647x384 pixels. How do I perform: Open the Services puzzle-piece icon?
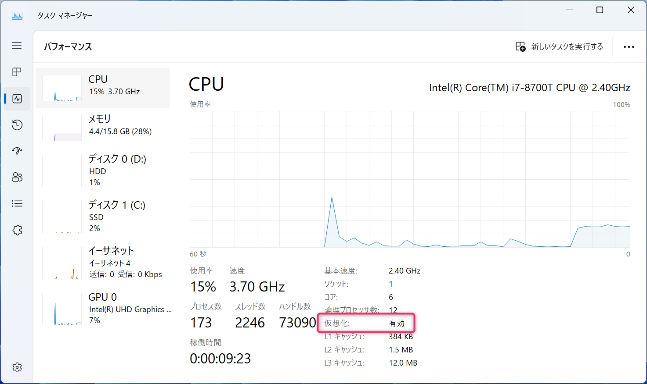17,230
